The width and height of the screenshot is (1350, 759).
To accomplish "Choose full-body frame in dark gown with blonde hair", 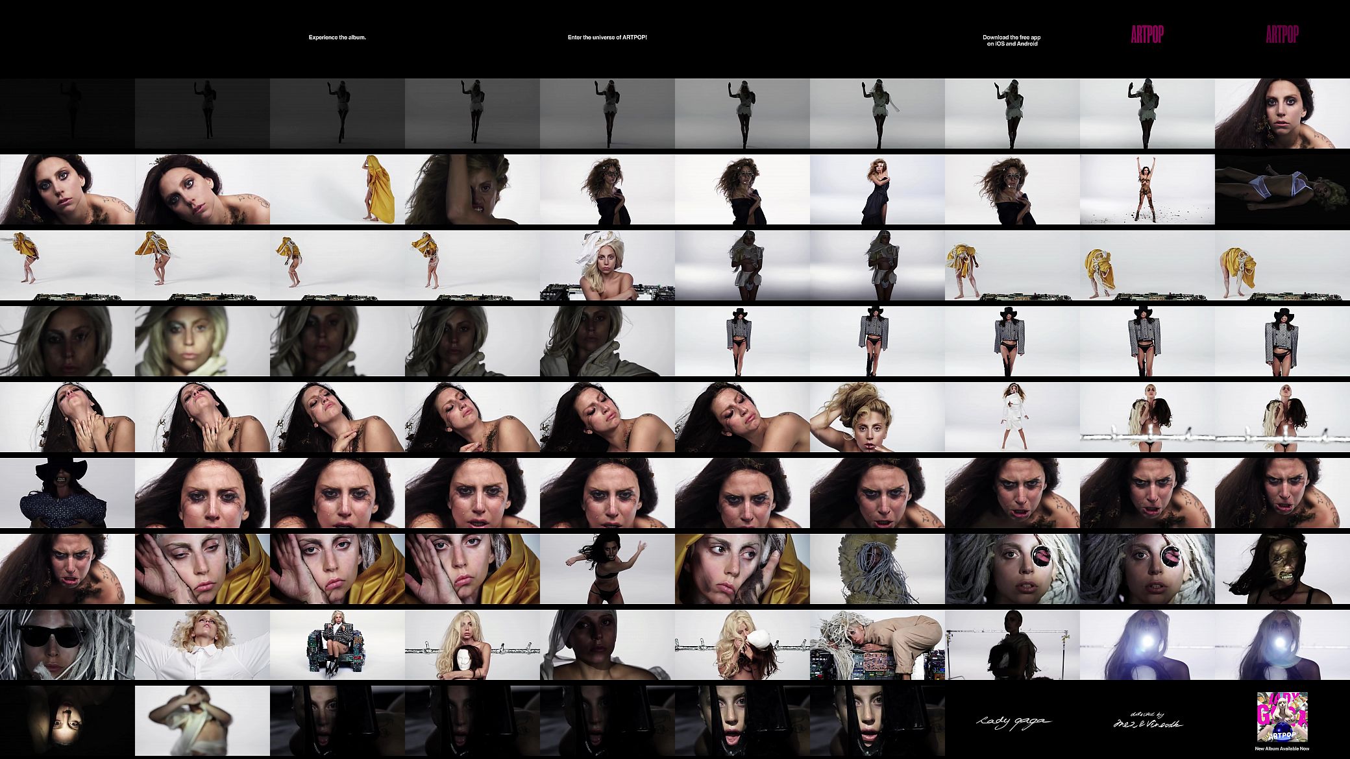I will pos(877,189).
